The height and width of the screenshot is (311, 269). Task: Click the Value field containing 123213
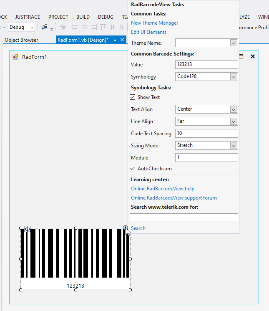point(206,64)
